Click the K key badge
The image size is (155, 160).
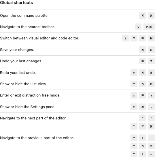151,16
